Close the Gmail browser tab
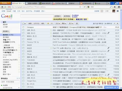This screenshot has width=122, height=91. point(24,3)
